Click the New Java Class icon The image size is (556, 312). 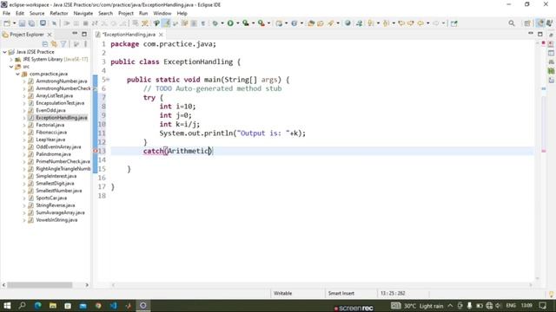coord(294,23)
